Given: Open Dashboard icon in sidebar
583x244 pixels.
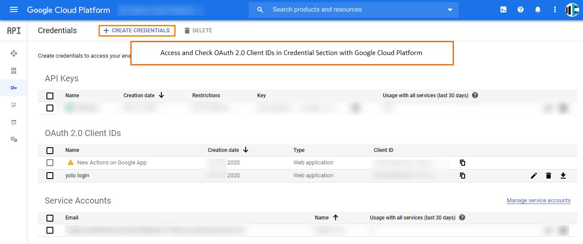Looking at the screenshot, I should click(x=14, y=53).
